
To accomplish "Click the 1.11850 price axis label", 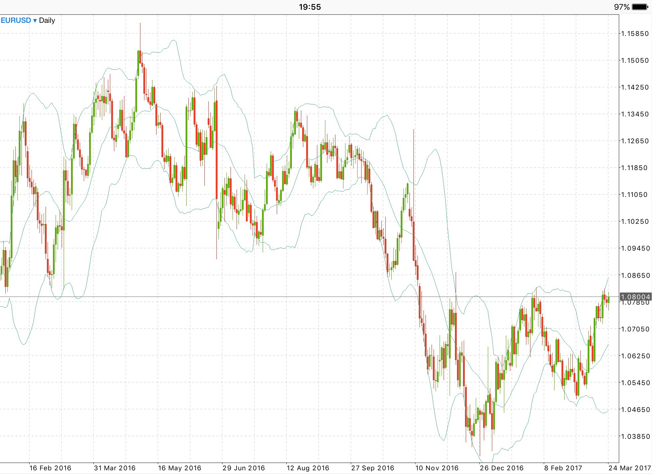I will tap(635, 168).
